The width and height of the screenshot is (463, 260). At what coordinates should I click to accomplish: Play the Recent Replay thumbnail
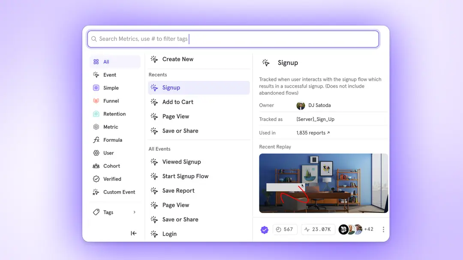323,184
